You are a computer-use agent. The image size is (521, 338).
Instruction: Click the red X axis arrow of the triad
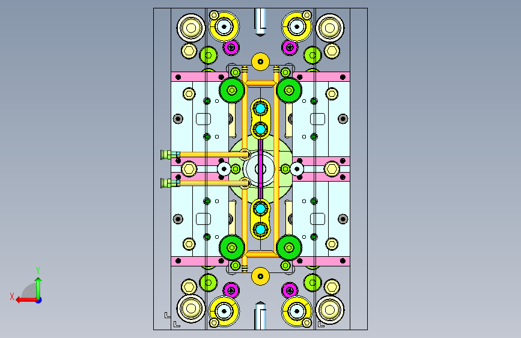[26, 300]
